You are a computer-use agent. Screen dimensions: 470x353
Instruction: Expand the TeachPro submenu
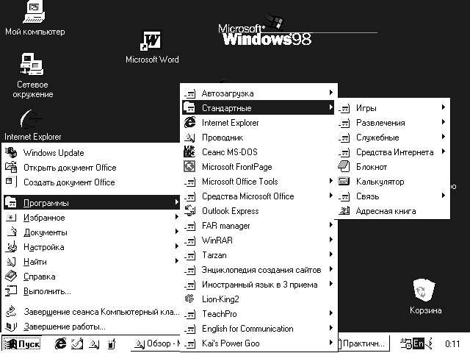258,314
